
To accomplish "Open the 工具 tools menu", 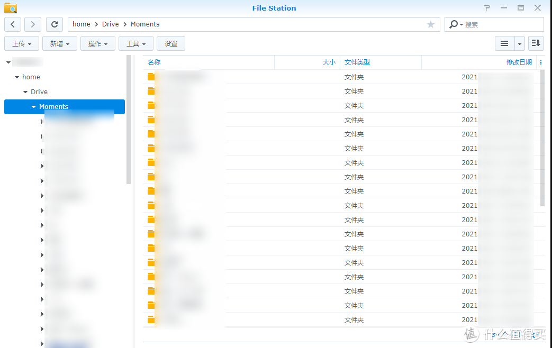I will 136,43.
